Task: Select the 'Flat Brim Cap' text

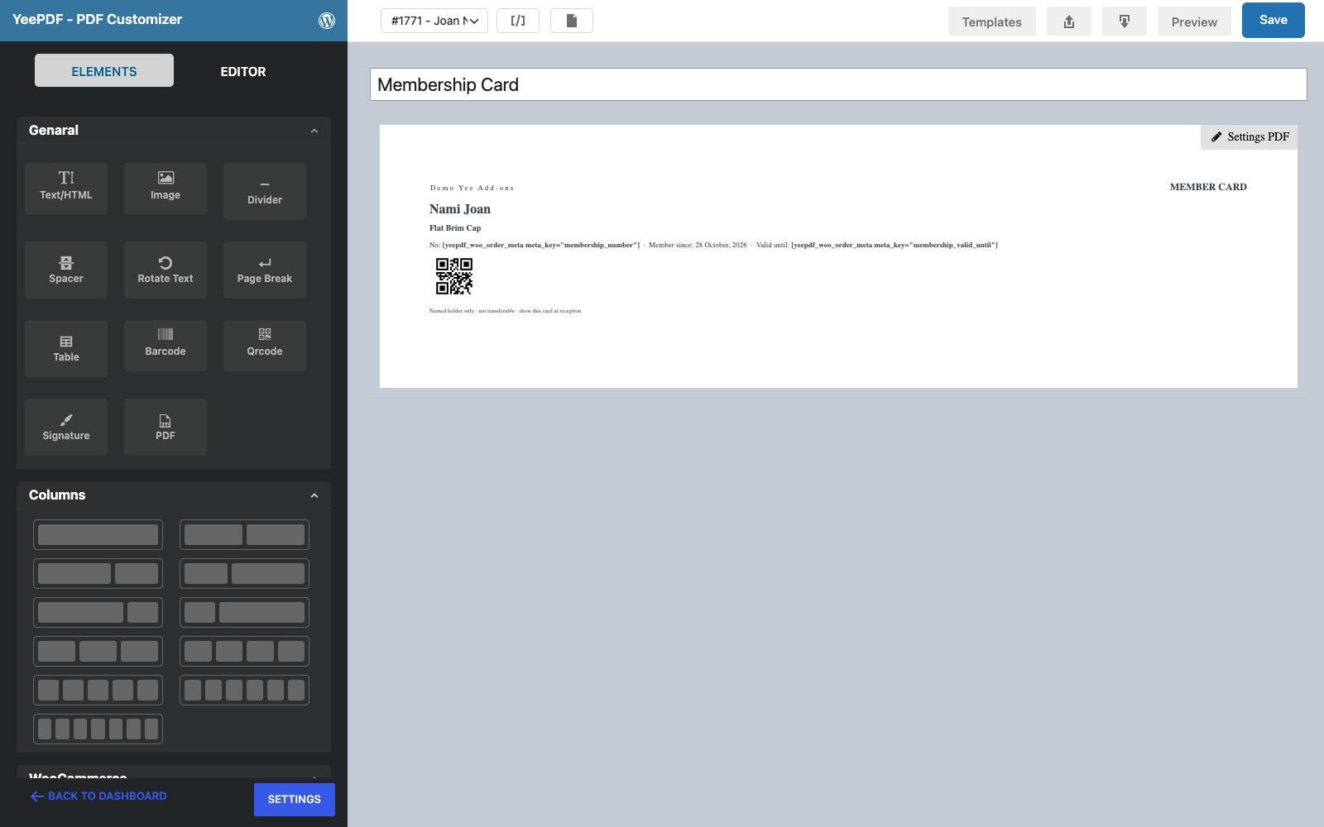Action: pyautogui.click(x=455, y=228)
